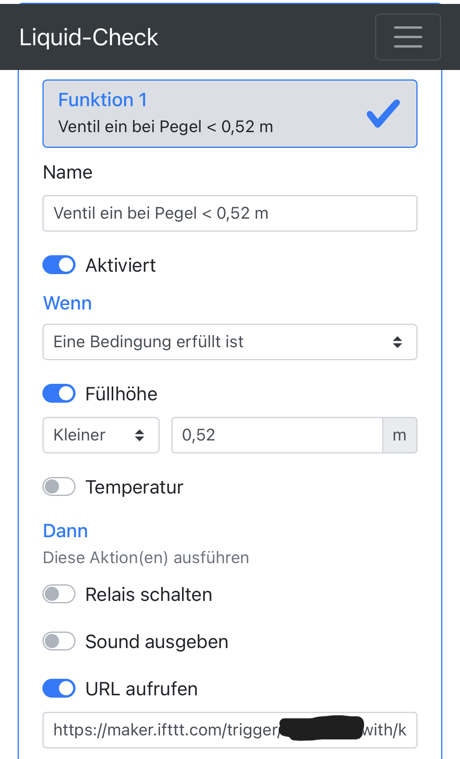Enable the Temperatur condition switch
The width and height of the screenshot is (460, 759).
(59, 486)
